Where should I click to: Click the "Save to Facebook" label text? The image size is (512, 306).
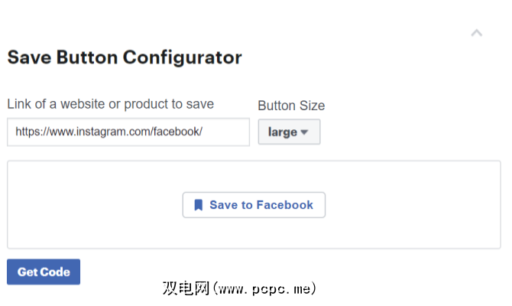tap(261, 205)
